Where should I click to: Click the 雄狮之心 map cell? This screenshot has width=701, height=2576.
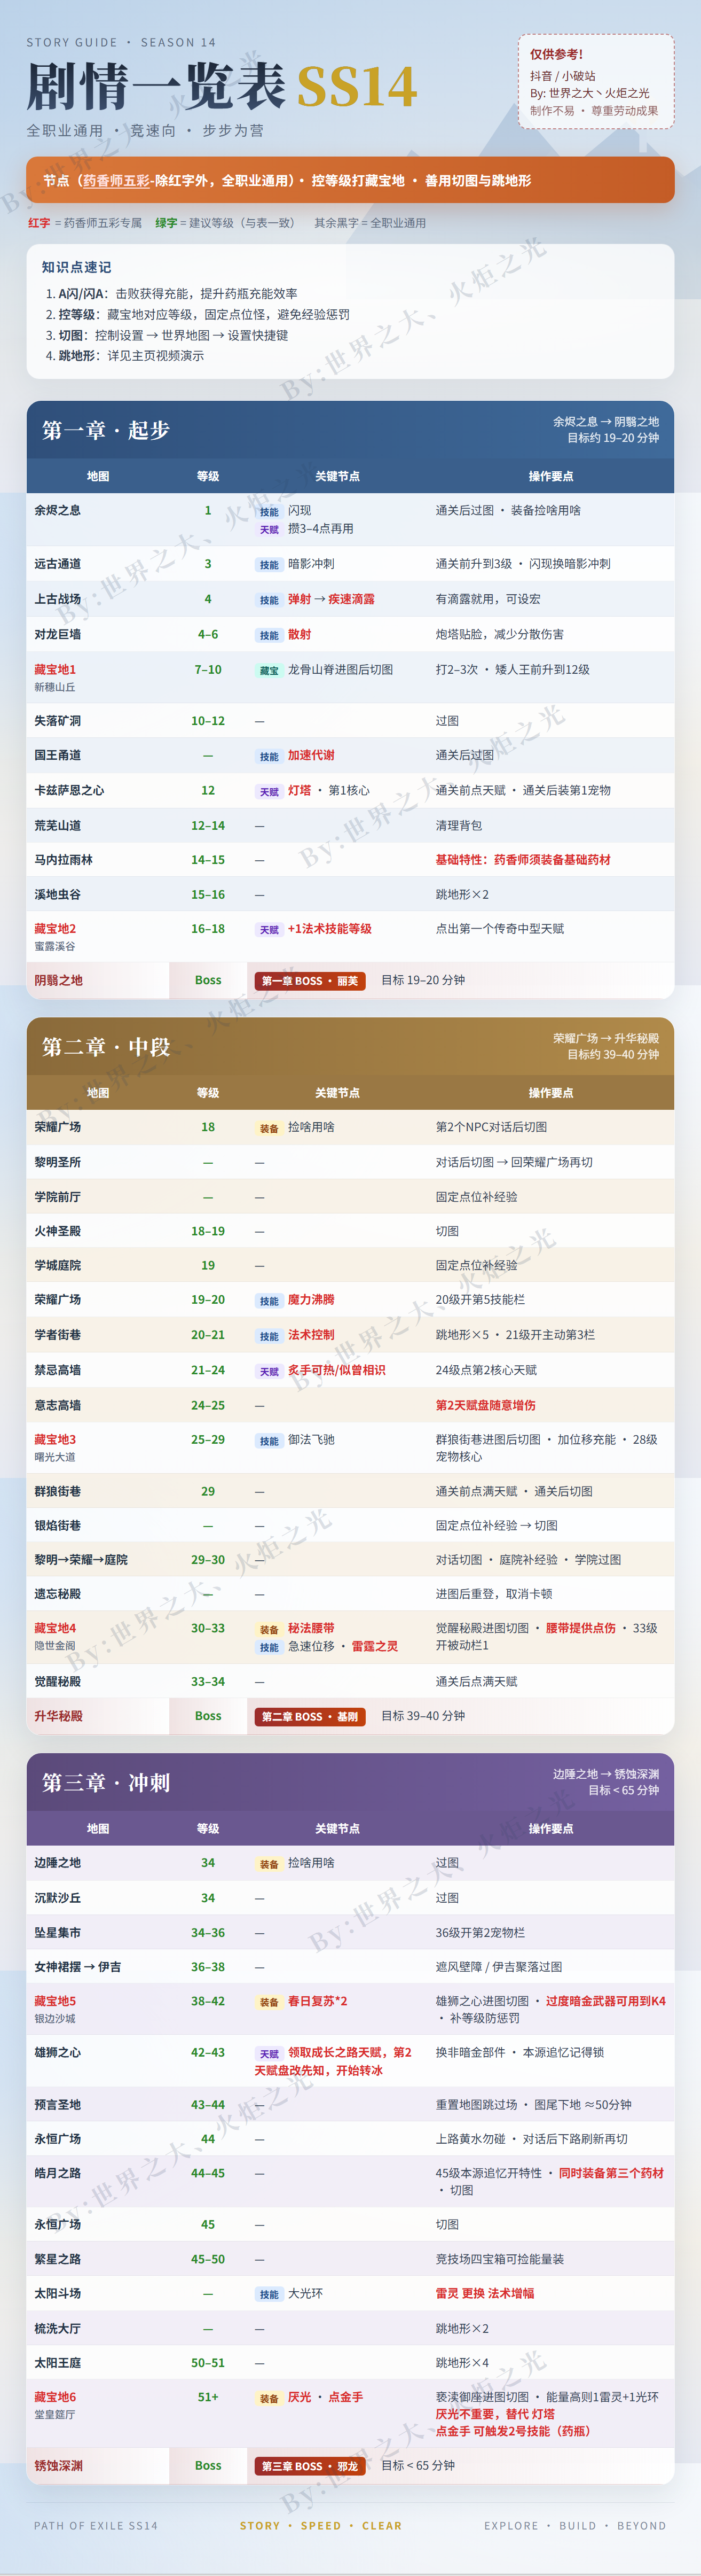tap(58, 2052)
